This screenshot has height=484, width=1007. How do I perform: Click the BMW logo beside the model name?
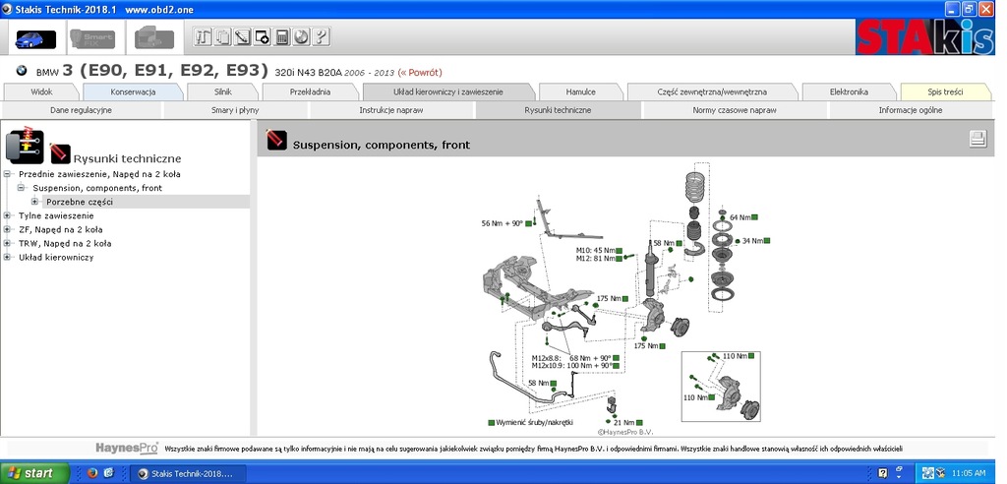22,71
